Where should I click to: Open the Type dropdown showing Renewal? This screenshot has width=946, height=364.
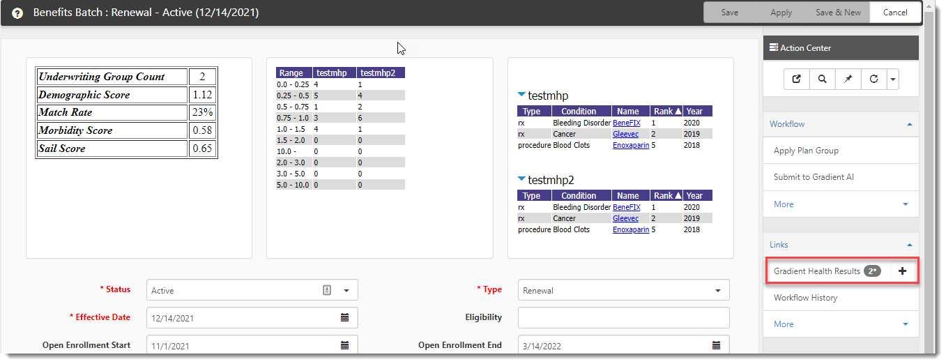tap(718, 291)
